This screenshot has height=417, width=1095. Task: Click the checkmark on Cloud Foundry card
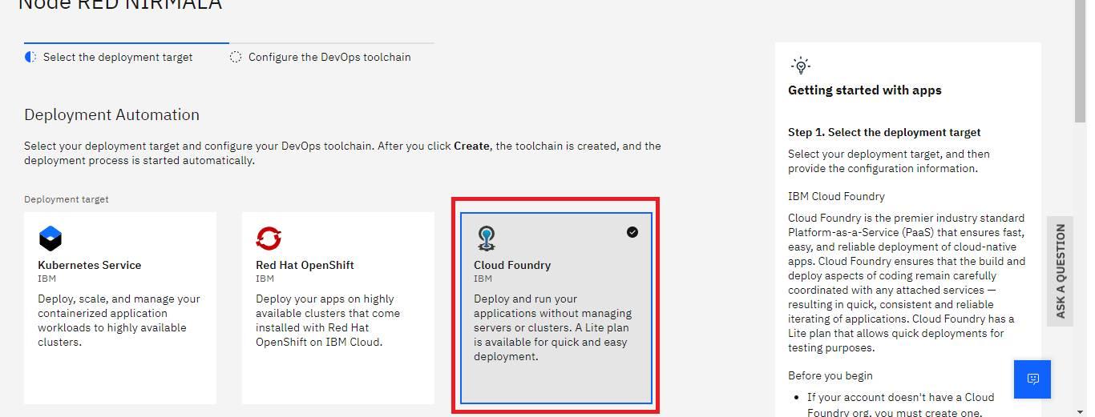click(x=632, y=232)
